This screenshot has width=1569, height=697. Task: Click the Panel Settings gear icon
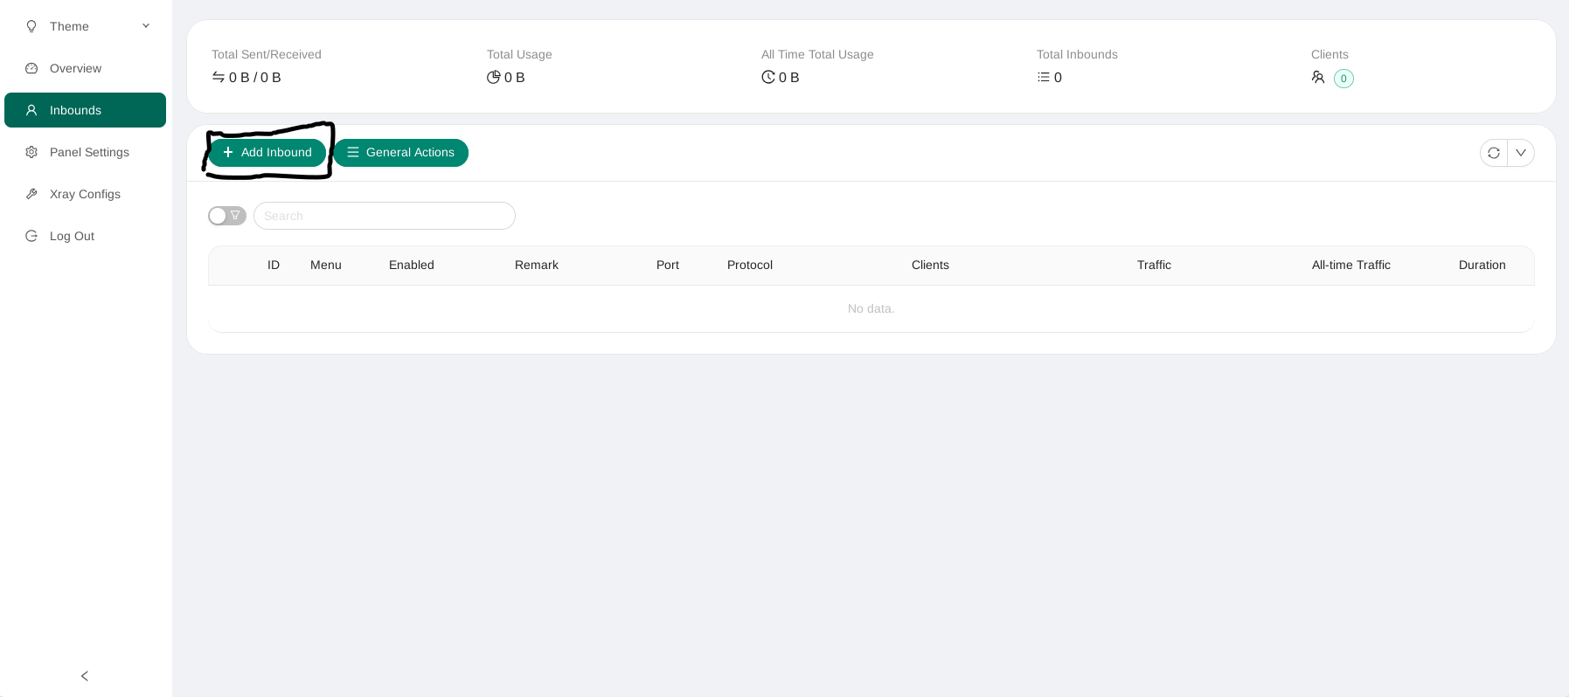[31, 152]
